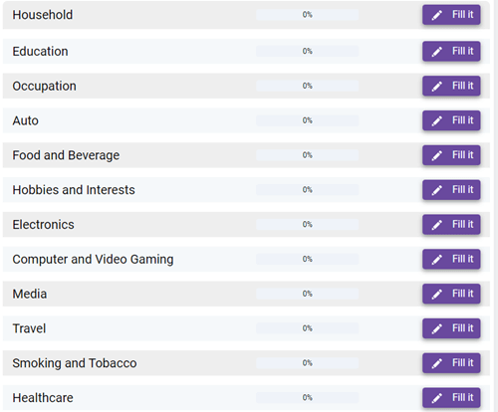The height and width of the screenshot is (412, 498).
Task: Click the pencil icon for Hobbies and Interests
Action: (437, 190)
